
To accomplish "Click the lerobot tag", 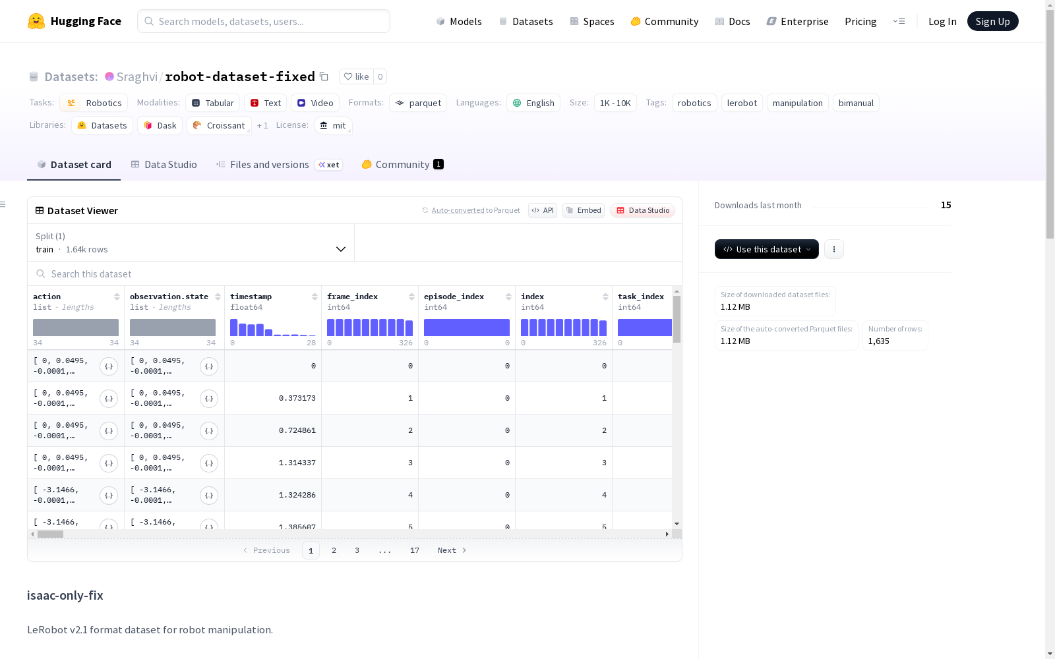I will [x=742, y=103].
